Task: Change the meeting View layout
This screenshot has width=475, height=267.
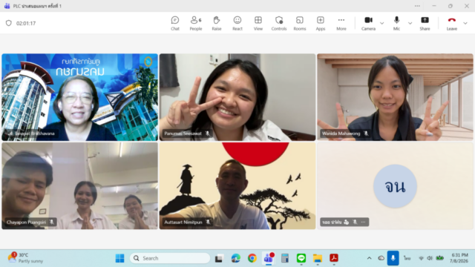Action: (258, 23)
